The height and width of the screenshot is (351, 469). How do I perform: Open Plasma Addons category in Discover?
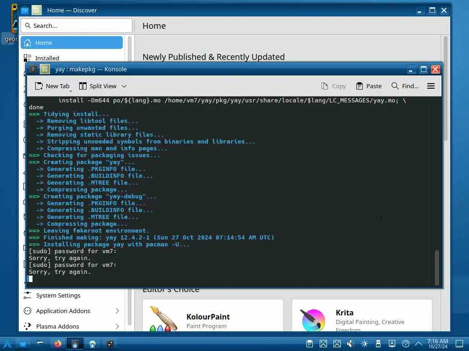click(x=72, y=326)
